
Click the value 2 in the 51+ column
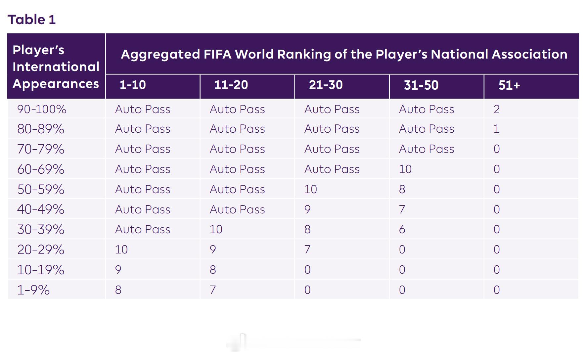pos(497,109)
